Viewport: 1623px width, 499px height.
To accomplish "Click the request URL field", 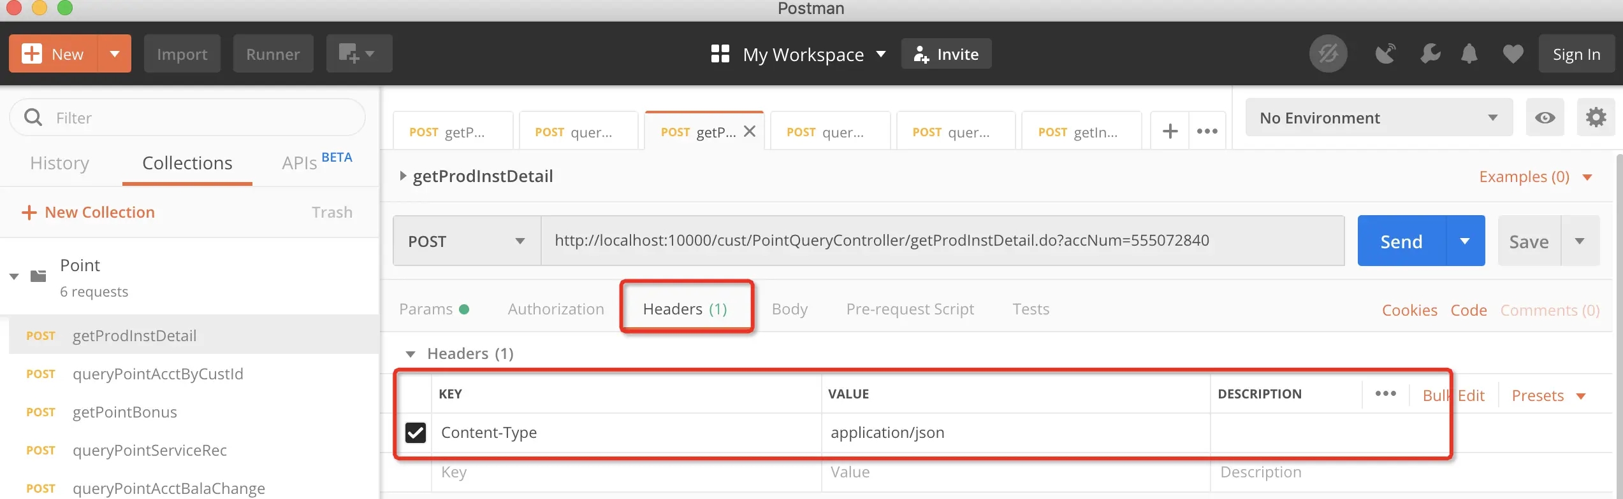I will coord(942,241).
